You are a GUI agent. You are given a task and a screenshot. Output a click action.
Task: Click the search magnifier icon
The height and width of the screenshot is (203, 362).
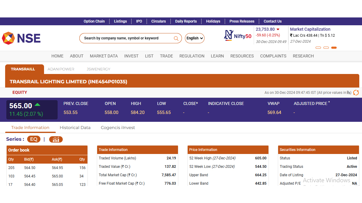(176, 38)
